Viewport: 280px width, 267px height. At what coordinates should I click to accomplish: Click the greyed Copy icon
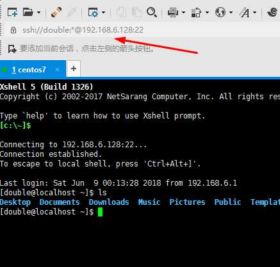click(121, 12)
